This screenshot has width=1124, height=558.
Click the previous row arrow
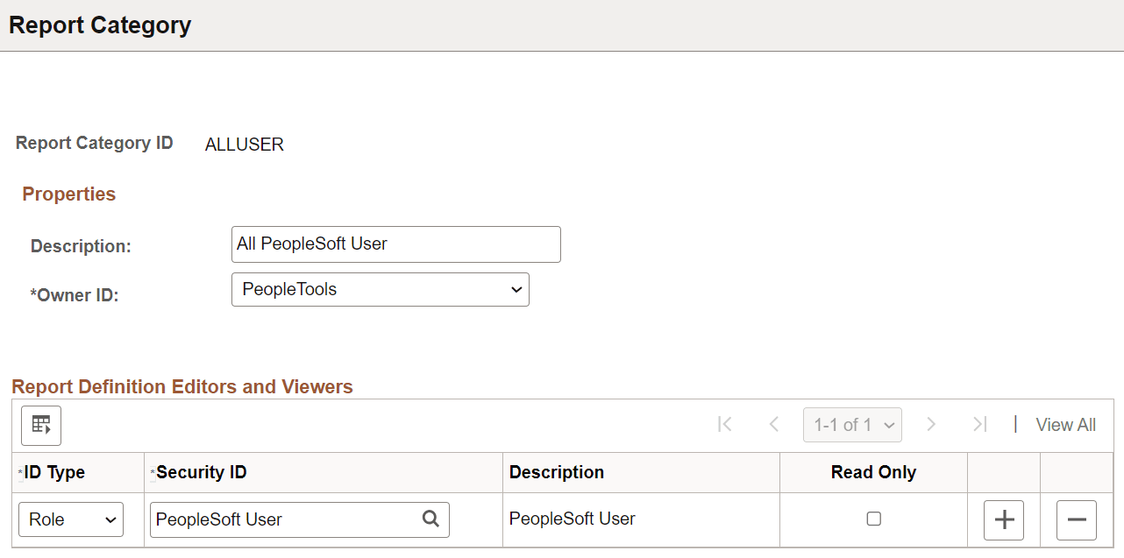point(774,424)
